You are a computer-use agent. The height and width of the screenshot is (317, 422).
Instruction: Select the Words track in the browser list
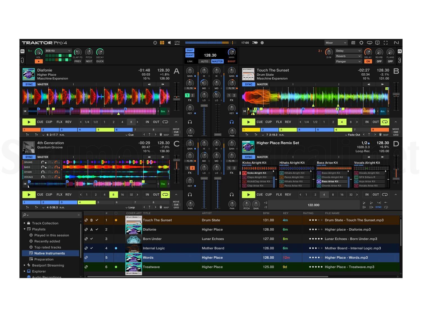tap(148, 257)
